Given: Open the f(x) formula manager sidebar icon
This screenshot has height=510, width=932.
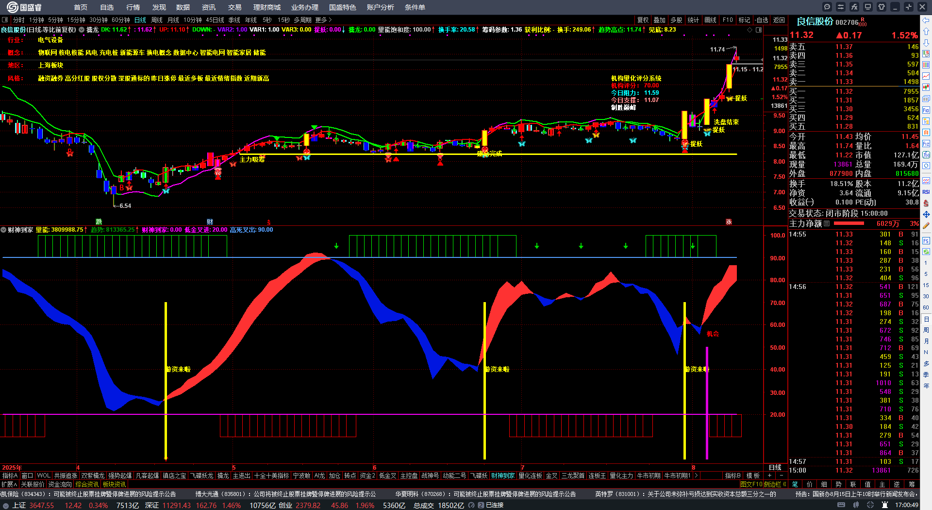Looking at the screenshot, I should click(926, 155).
